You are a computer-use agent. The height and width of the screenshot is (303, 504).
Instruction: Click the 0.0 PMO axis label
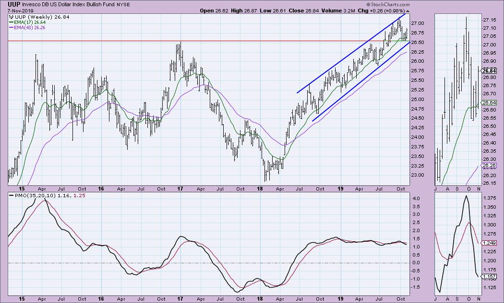click(x=416, y=263)
